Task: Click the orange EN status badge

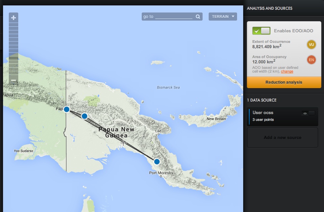Action: (x=311, y=60)
